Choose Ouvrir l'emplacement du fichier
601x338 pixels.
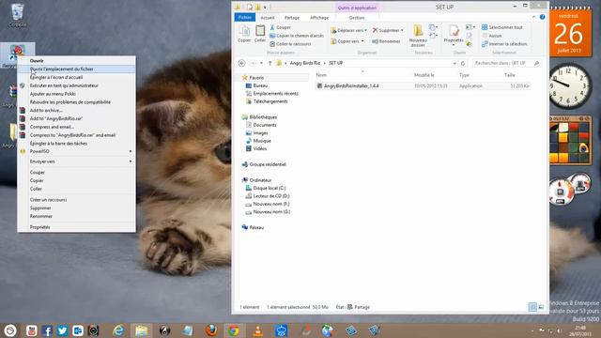76,69
